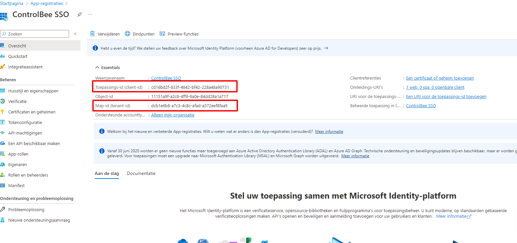This screenshot has width=517, height=243.
Task: Click Een URI voor de toepassings-id toevoegen
Action: pos(446,96)
